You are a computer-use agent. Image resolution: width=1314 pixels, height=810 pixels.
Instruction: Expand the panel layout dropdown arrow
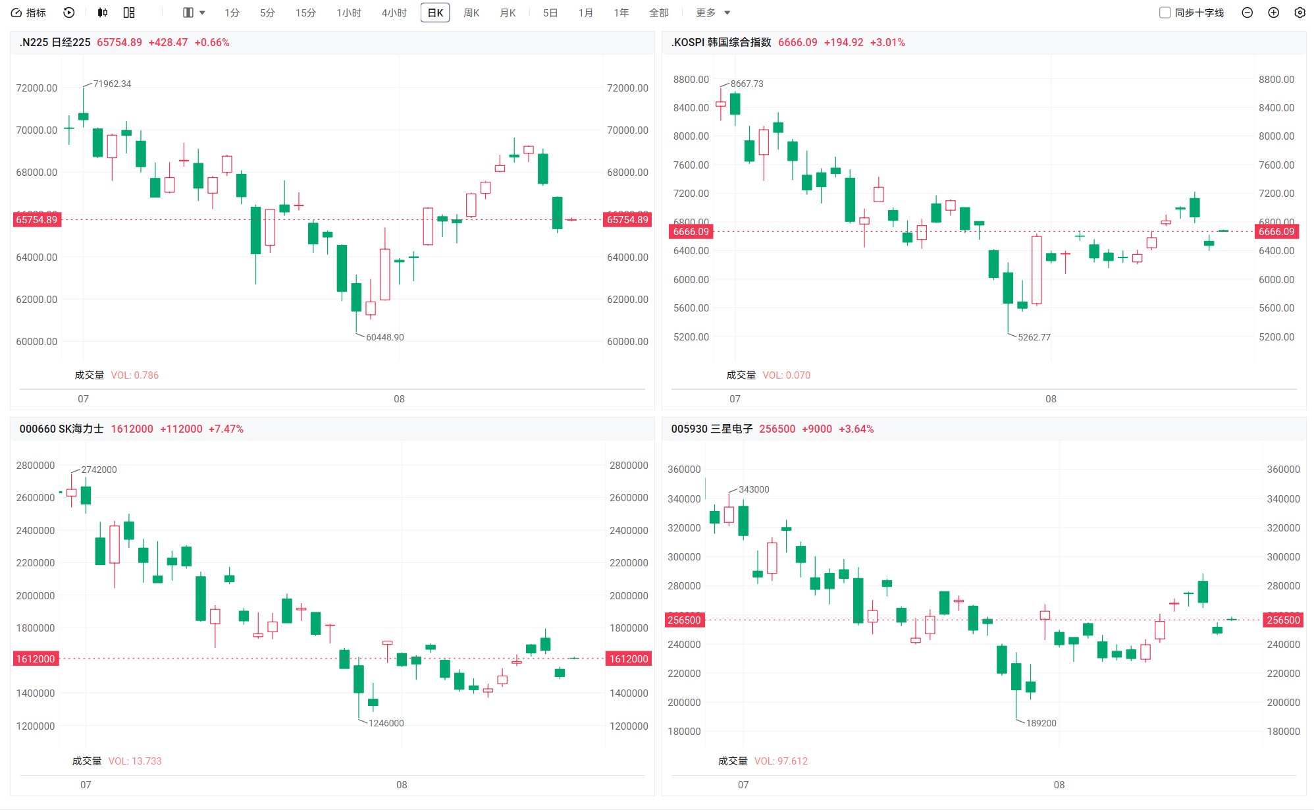pyautogui.click(x=202, y=13)
